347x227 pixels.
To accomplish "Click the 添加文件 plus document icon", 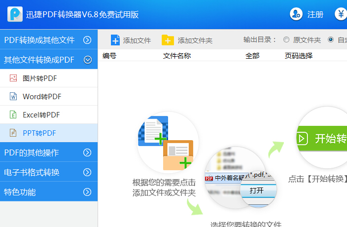I will (x=115, y=40).
